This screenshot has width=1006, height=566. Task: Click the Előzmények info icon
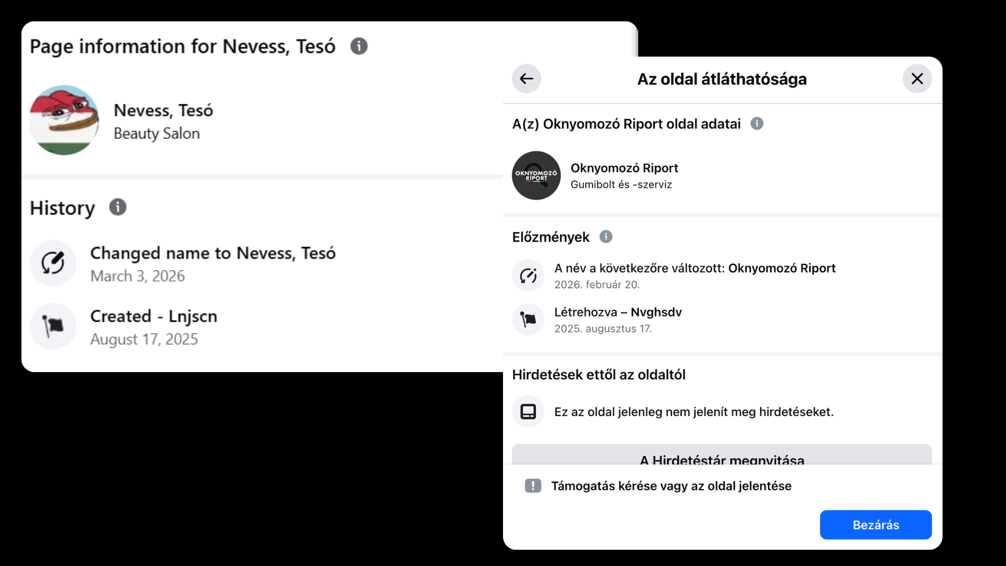[x=607, y=237]
